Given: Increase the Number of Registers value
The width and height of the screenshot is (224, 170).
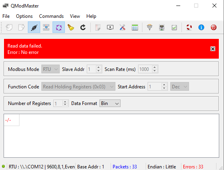Looking at the screenshot, I should point(65,102).
